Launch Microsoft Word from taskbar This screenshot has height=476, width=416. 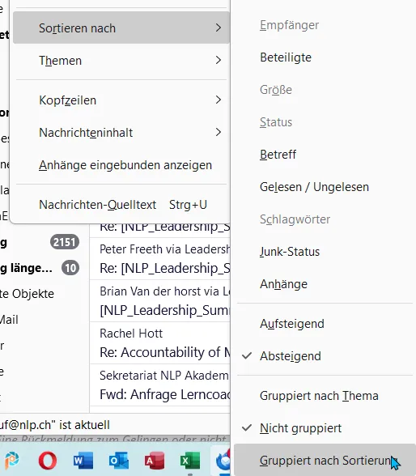click(x=83, y=461)
